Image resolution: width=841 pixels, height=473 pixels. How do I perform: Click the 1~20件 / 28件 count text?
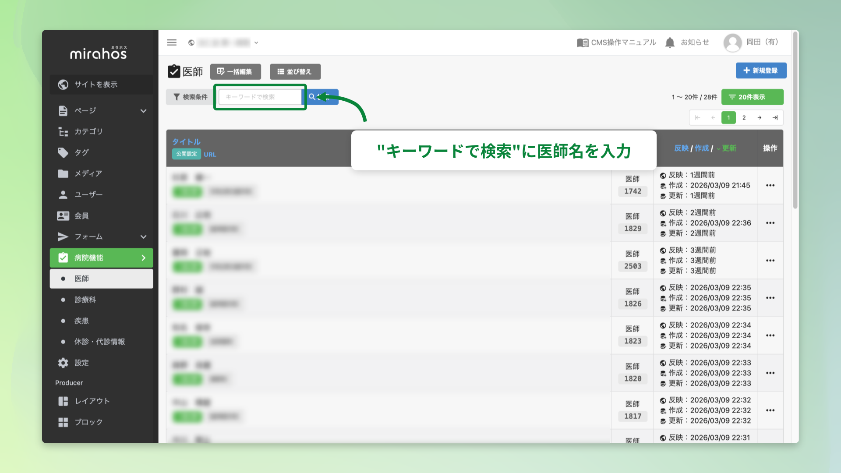[694, 97]
